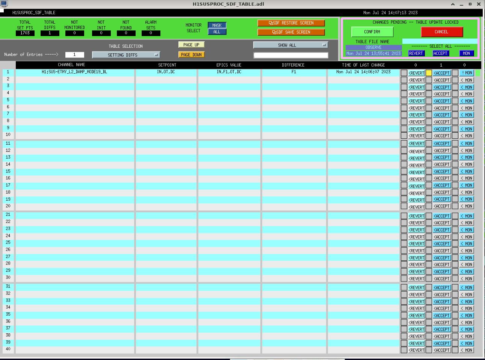Select ALL under Monitor Select
This screenshot has width=485, height=360.
[x=217, y=32]
